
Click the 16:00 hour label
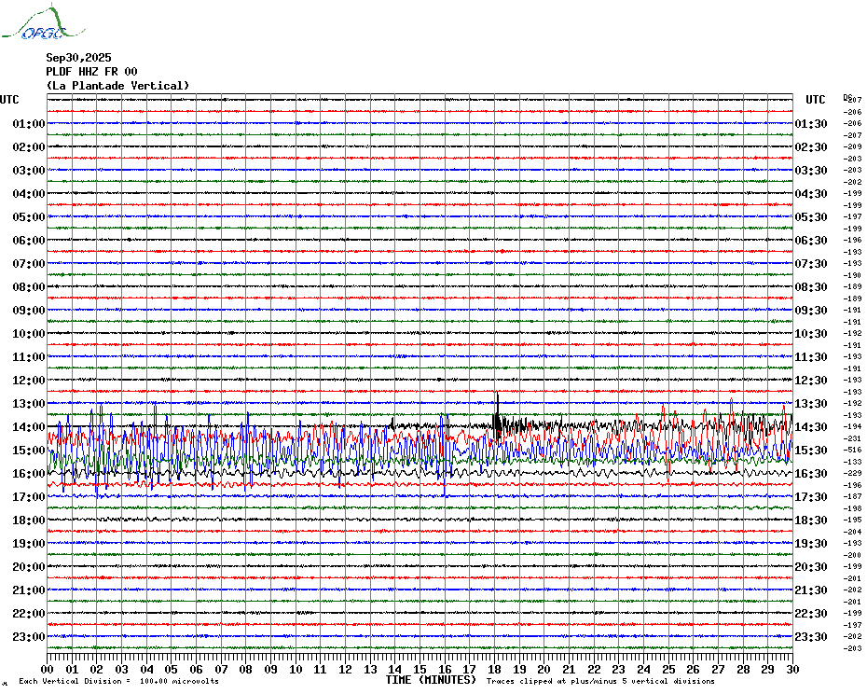[x=29, y=474]
